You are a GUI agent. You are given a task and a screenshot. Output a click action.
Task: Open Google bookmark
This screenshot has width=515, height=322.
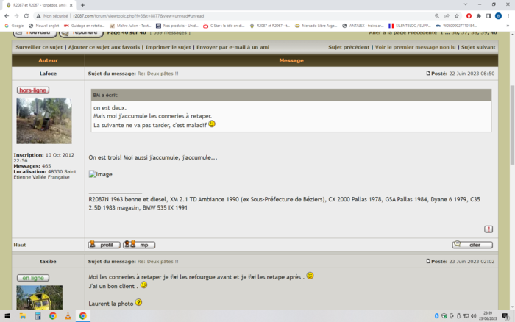14,26
